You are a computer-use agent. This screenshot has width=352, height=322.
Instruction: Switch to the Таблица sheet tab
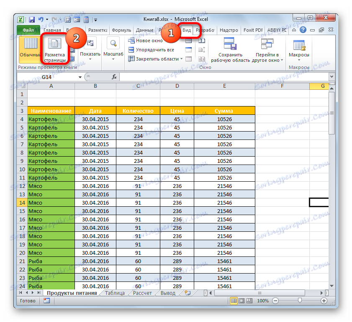(115, 293)
